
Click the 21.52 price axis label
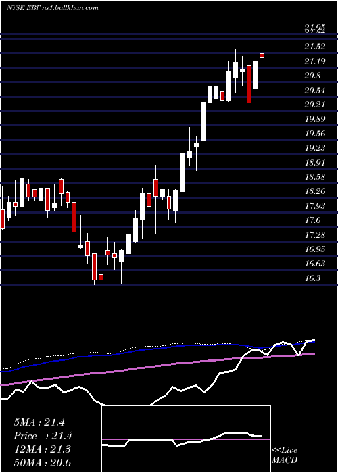[315, 47]
